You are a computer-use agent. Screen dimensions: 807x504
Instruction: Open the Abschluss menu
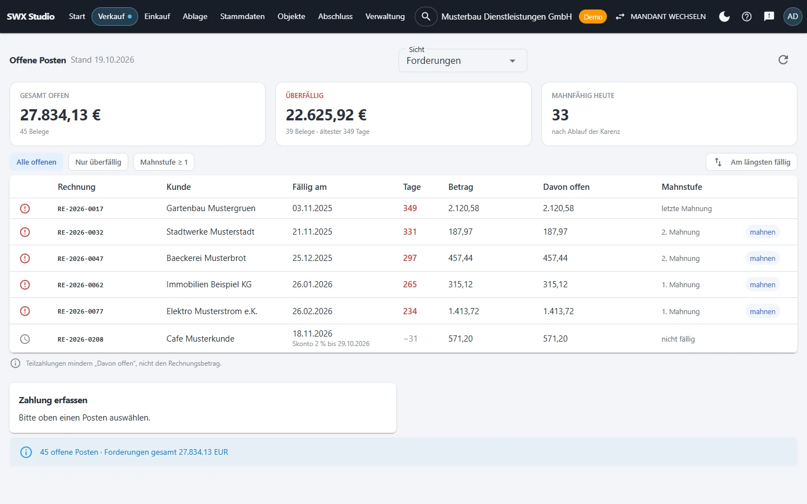coord(335,16)
